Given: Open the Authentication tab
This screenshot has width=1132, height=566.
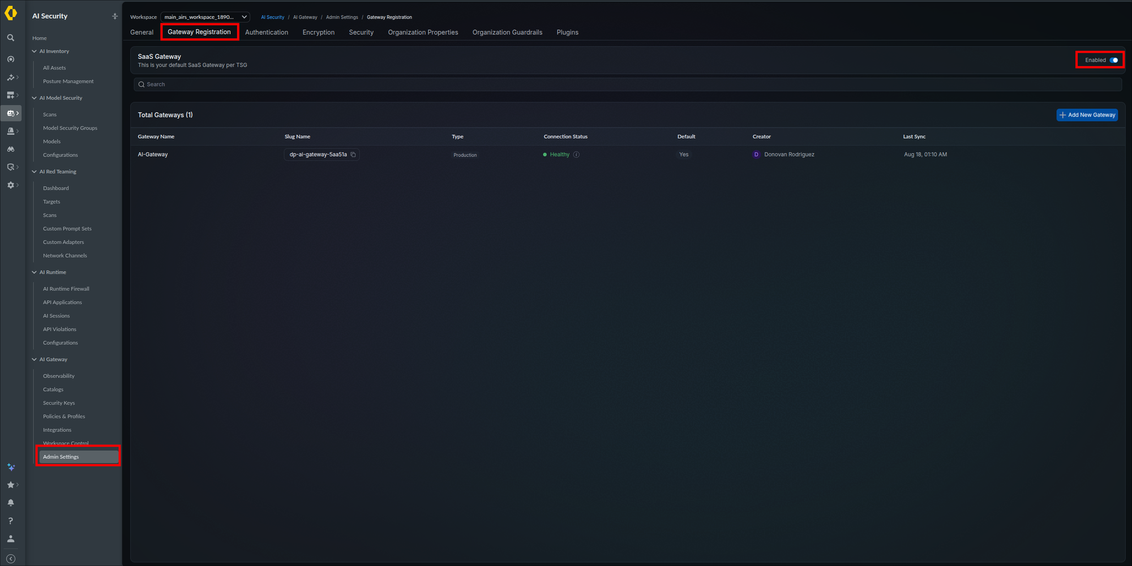Looking at the screenshot, I should pos(267,32).
